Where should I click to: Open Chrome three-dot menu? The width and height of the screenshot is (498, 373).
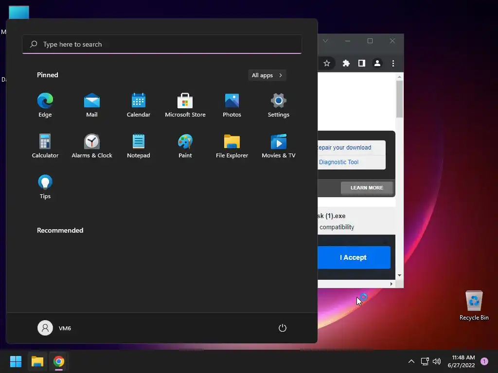click(393, 64)
